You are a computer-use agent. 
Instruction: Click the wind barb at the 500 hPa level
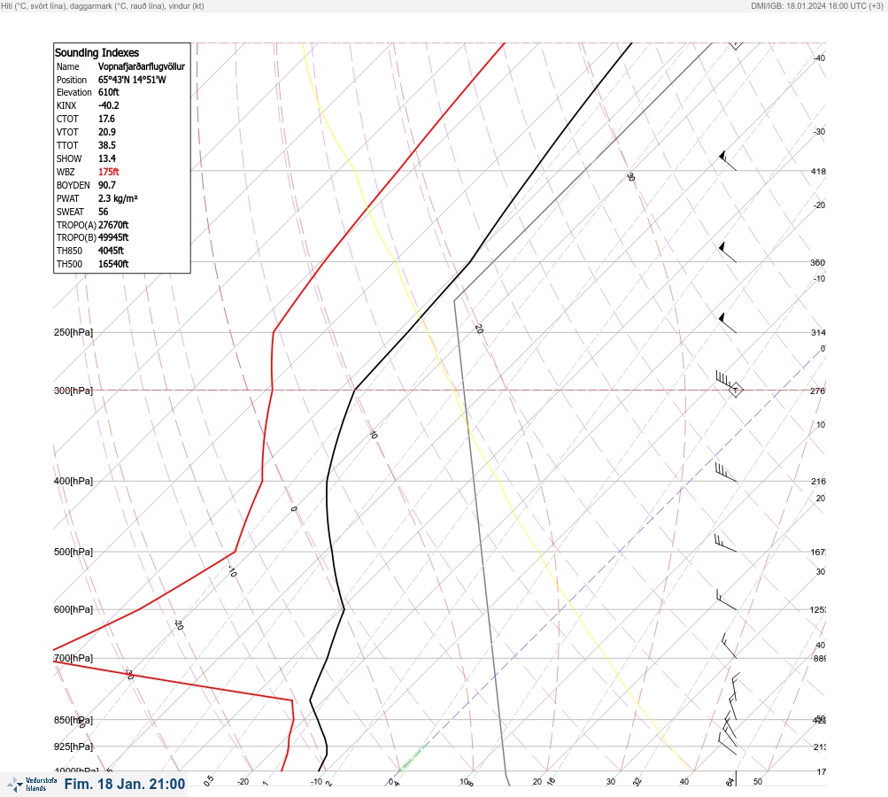tap(725, 543)
